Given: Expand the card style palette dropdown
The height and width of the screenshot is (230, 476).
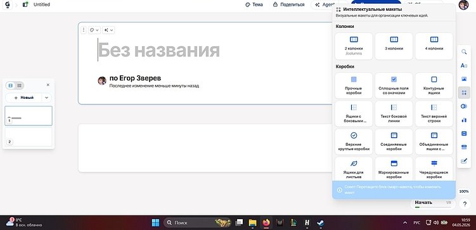Looking at the screenshot, I should pyautogui.click(x=94, y=30).
